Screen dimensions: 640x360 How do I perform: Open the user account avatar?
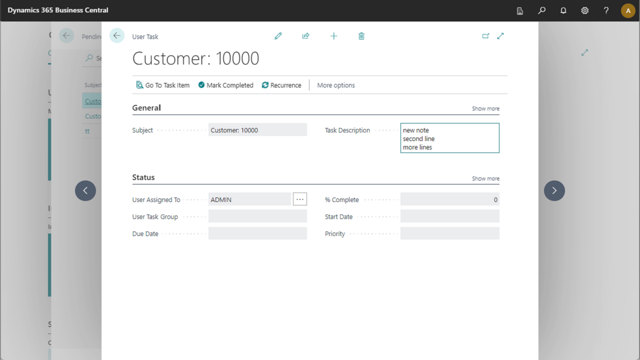[x=628, y=10]
